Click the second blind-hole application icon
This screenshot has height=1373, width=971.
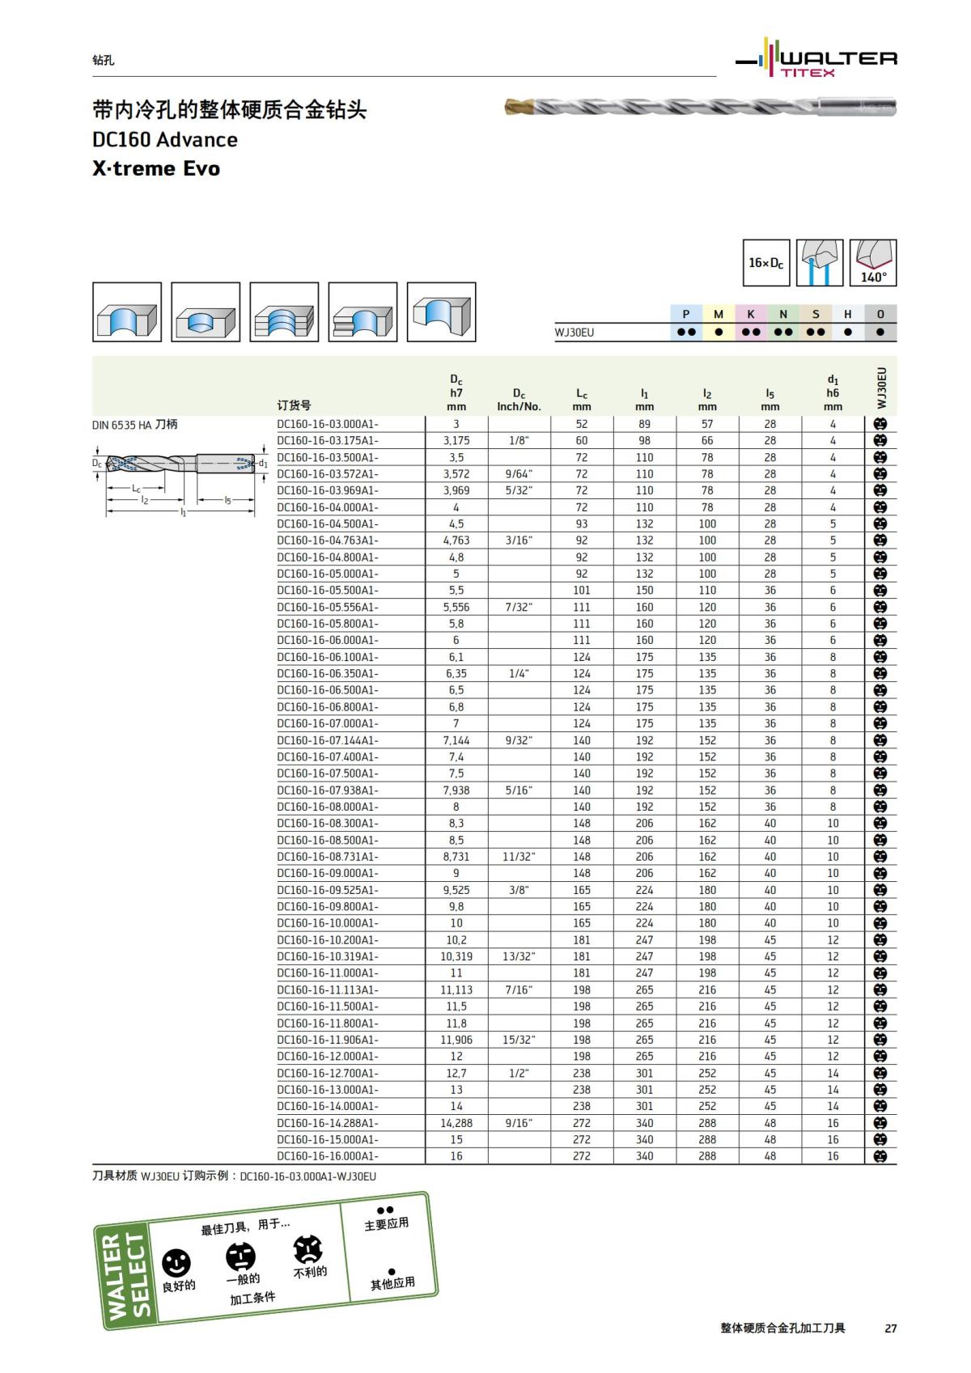tap(206, 312)
